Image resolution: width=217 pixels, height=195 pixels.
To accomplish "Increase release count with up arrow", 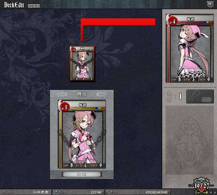I will (169, 94).
